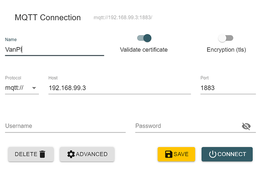Viewport: 258px width, 171px height.
Task: Click the mqtt://192.168.99.3:1883/ address text
Action: point(123,18)
